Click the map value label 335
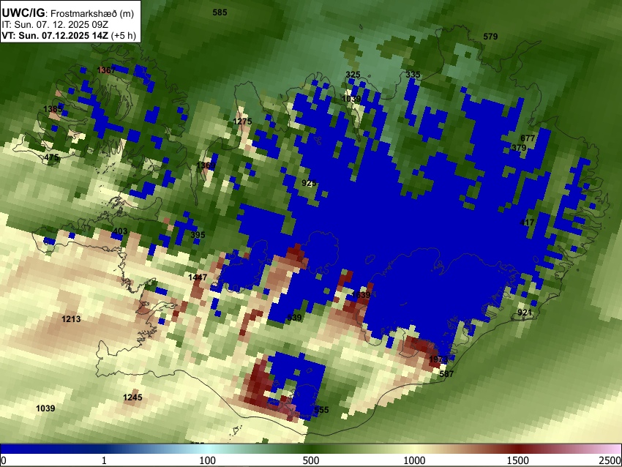 tap(413, 75)
